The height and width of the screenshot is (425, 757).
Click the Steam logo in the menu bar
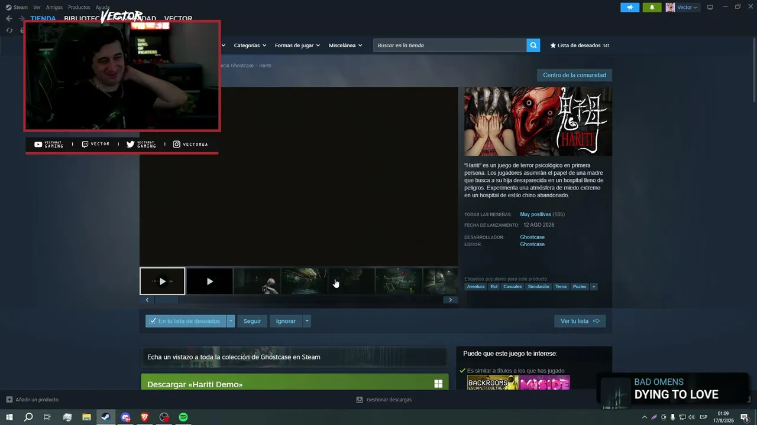pos(8,7)
